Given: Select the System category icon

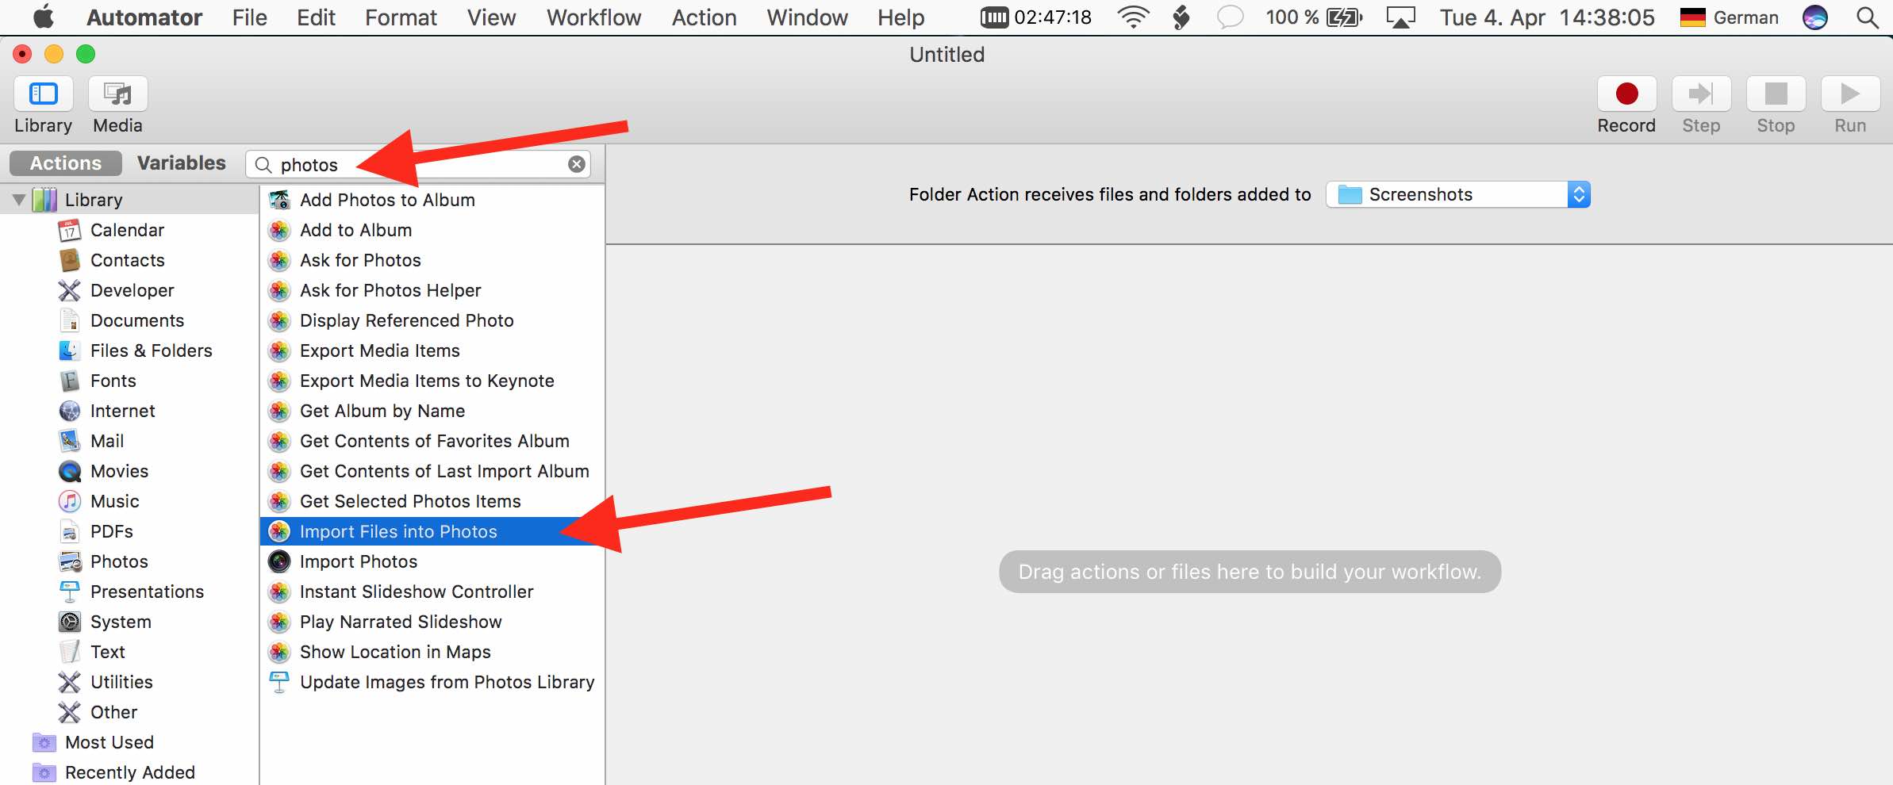Looking at the screenshot, I should click(70, 622).
